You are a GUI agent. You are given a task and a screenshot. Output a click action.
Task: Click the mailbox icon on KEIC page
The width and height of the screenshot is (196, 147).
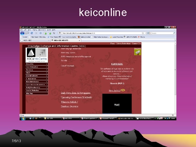point(137,52)
